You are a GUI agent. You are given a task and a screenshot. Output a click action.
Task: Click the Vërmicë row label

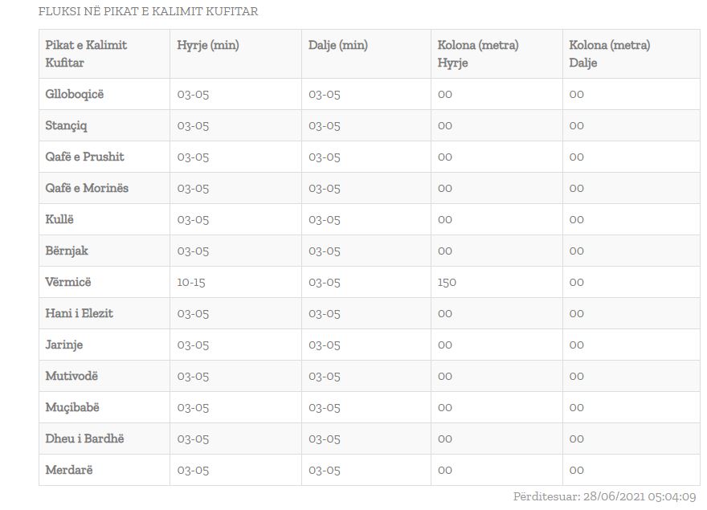pos(68,282)
